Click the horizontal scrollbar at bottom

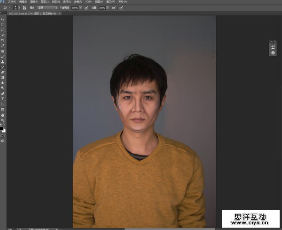tap(170, 229)
